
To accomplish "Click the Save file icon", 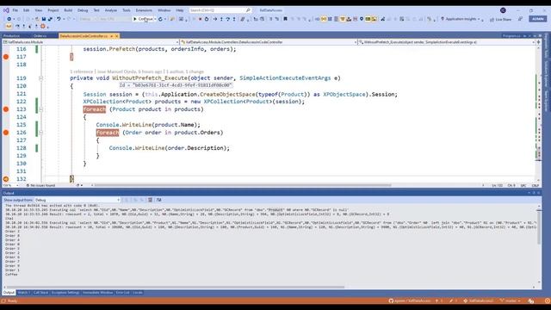I will coord(44,19).
